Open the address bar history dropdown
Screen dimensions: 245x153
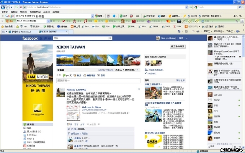pyautogui.click(x=186, y=7)
